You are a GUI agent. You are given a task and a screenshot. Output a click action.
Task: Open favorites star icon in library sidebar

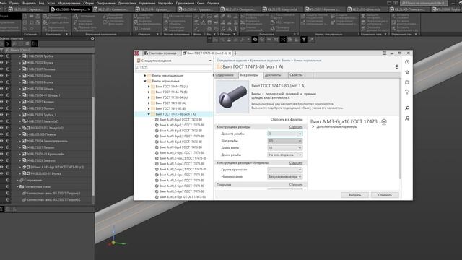407,72
